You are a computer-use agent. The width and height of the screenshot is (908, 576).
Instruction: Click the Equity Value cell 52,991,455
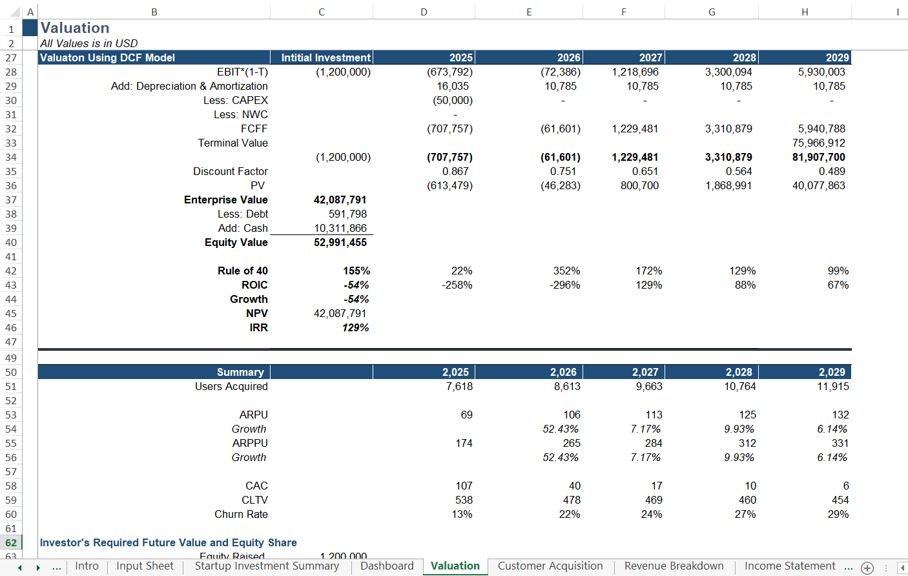[x=340, y=243]
